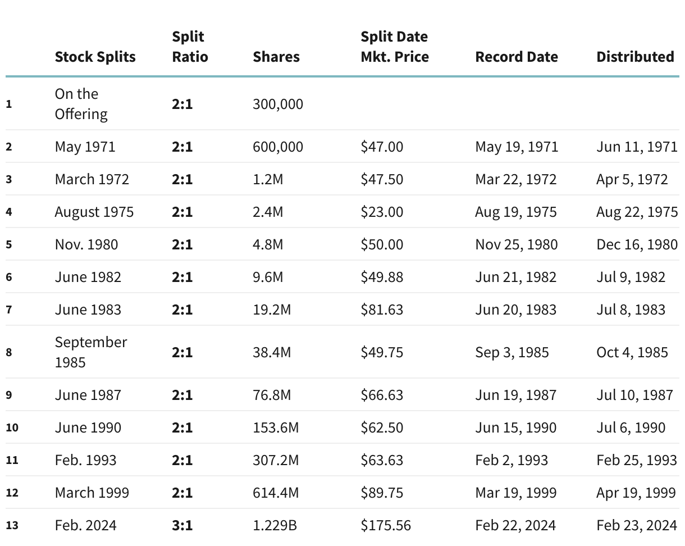Click the Record Date column header

tap(517, 57)
